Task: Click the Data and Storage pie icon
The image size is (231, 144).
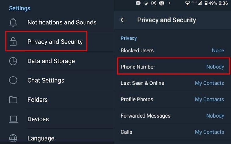Action: 13,61
